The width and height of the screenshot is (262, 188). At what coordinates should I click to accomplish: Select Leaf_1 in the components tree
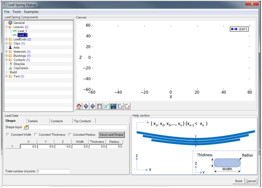point(22,31)
